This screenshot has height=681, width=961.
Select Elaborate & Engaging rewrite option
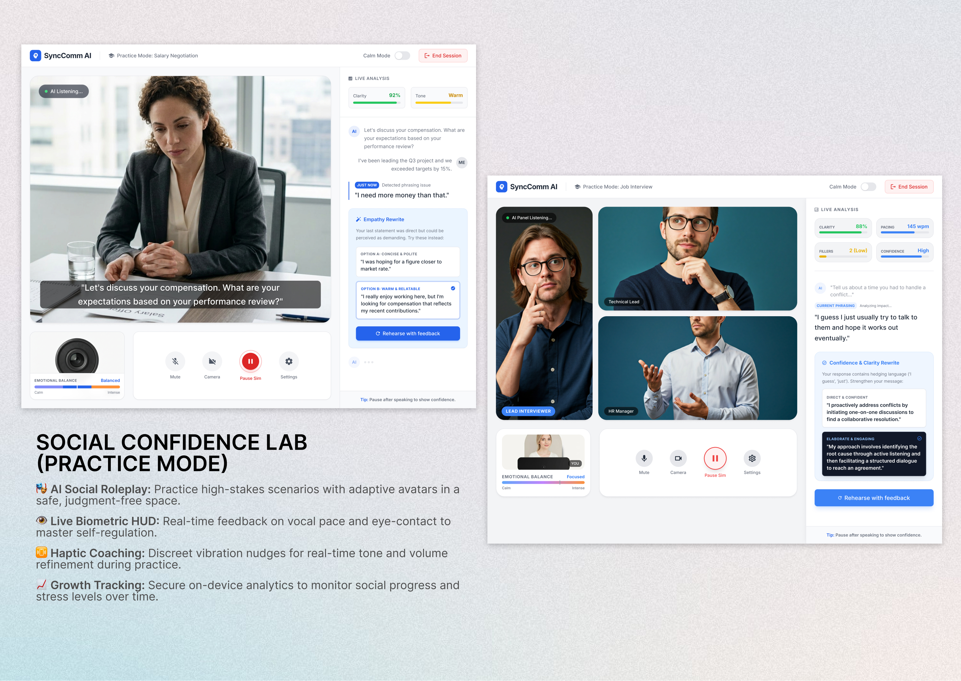pos(874,454)
